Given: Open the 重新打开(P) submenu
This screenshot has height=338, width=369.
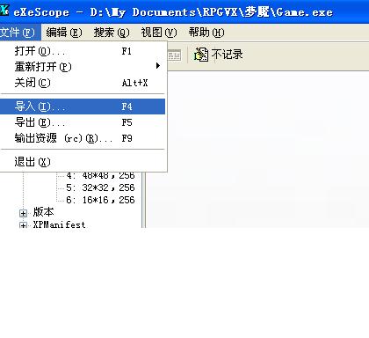Looking at the screenshot, I should click(83, 67).
